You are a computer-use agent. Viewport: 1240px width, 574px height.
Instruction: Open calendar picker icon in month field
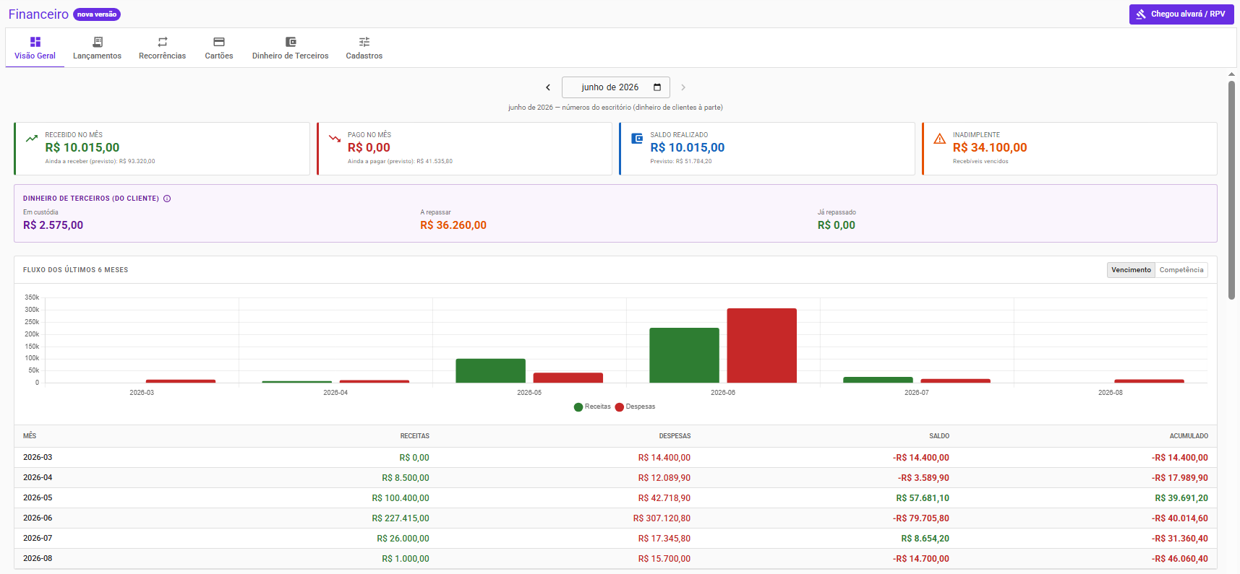tap(657, 87)
